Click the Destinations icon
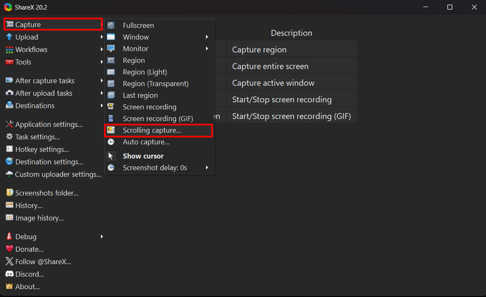This screenshot has width=486, height=297. pyautogui.click(x=9, y=105)
